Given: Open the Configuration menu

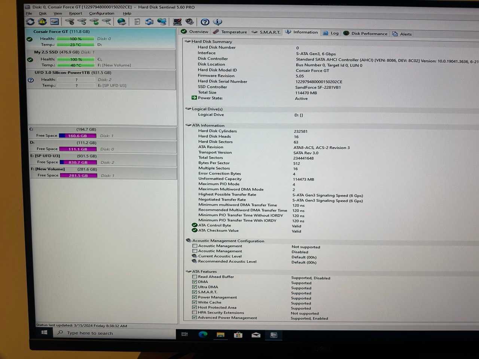Looking at the screenshot, I should point(101,13).
